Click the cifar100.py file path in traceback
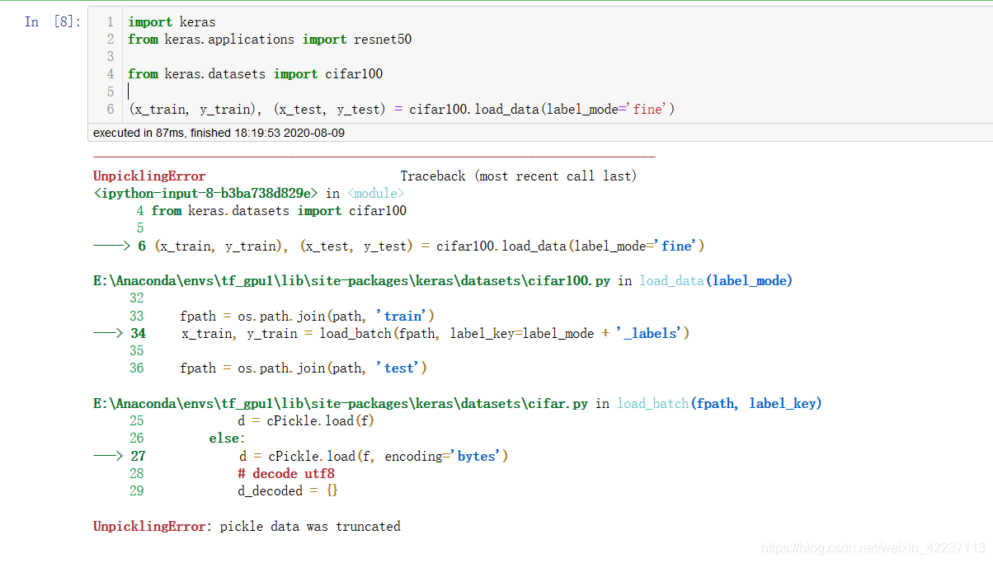This screenshot has height=563, width=993. (352, 281)
